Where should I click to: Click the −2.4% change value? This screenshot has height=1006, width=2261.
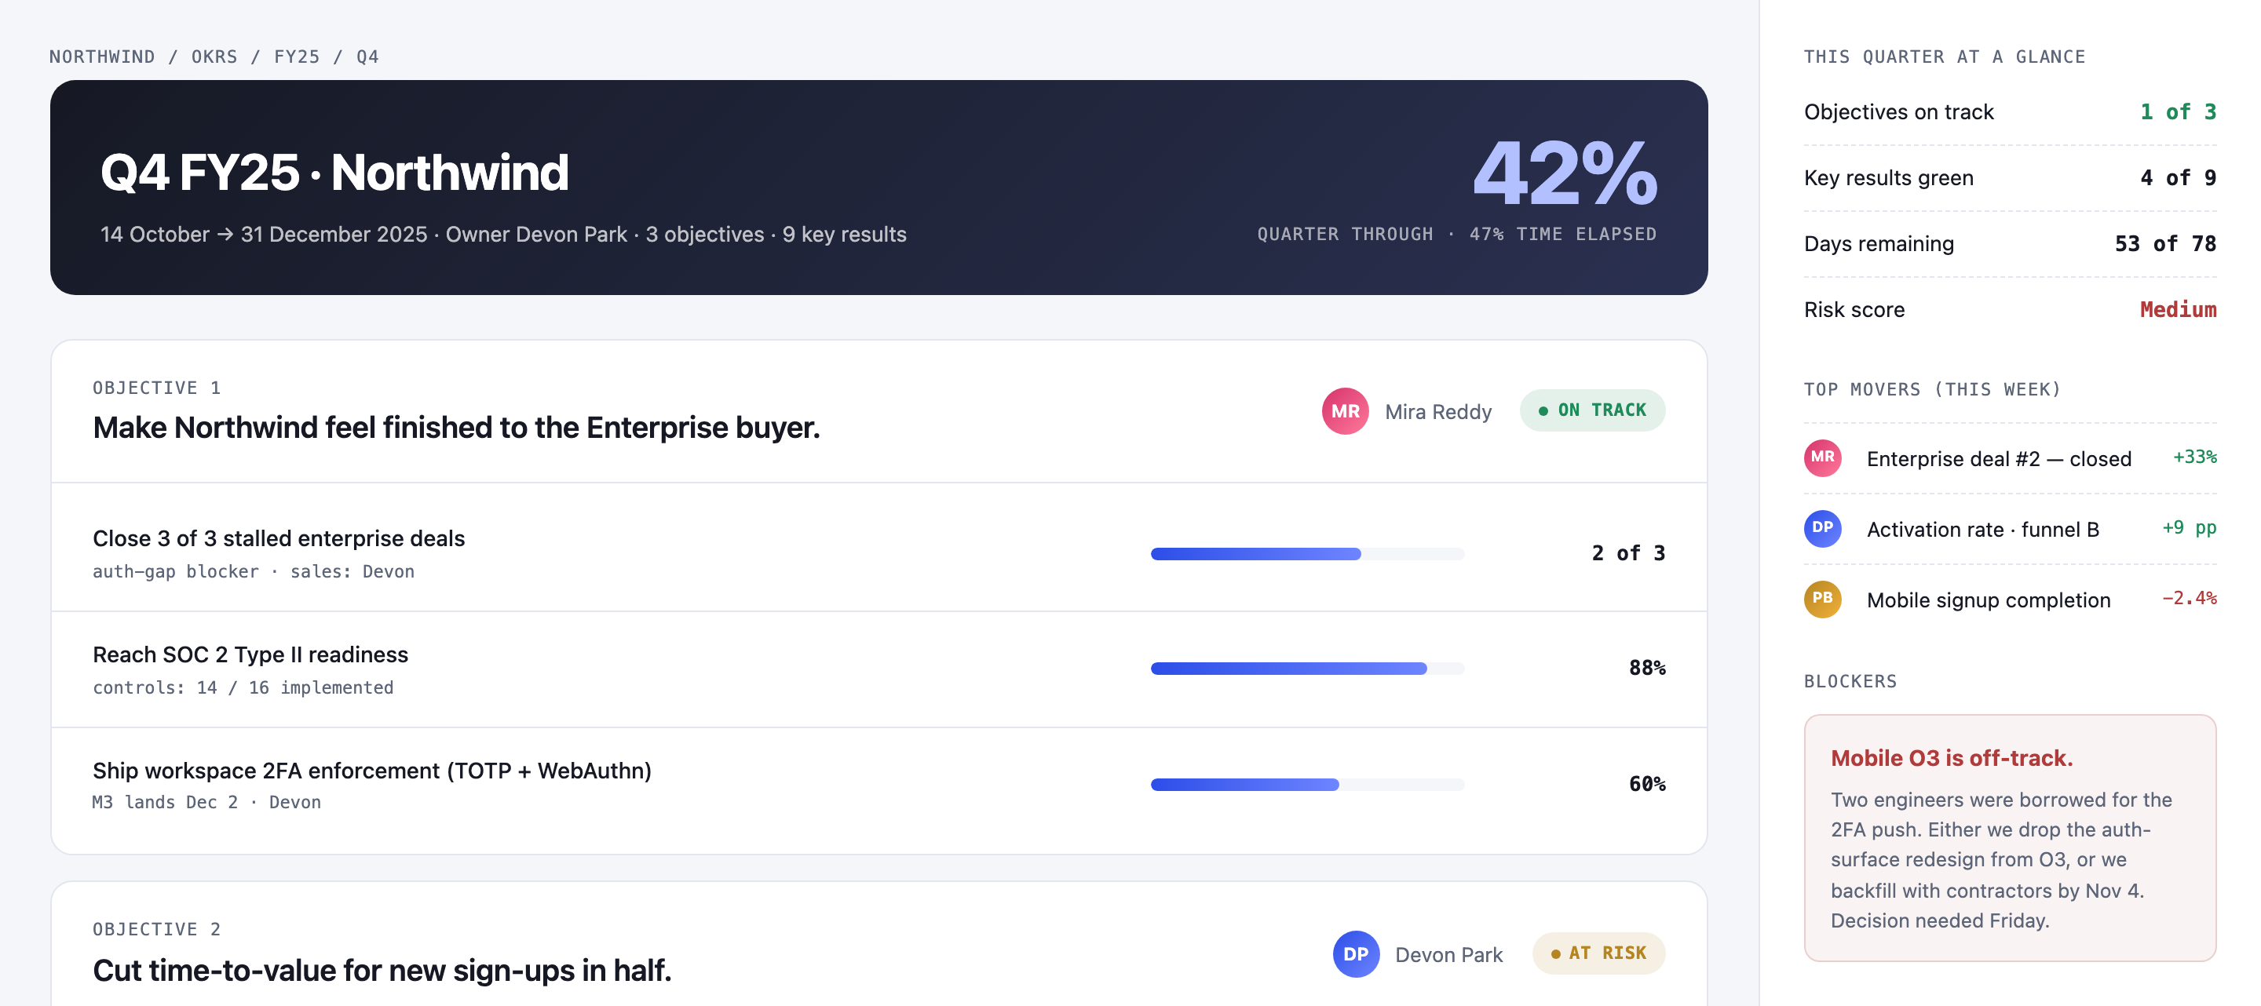click(x=2189, y=598)
